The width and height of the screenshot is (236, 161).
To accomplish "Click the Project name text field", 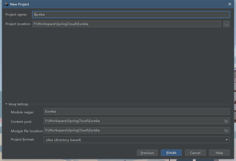I will pyautogui.click(x=131, y=15).
